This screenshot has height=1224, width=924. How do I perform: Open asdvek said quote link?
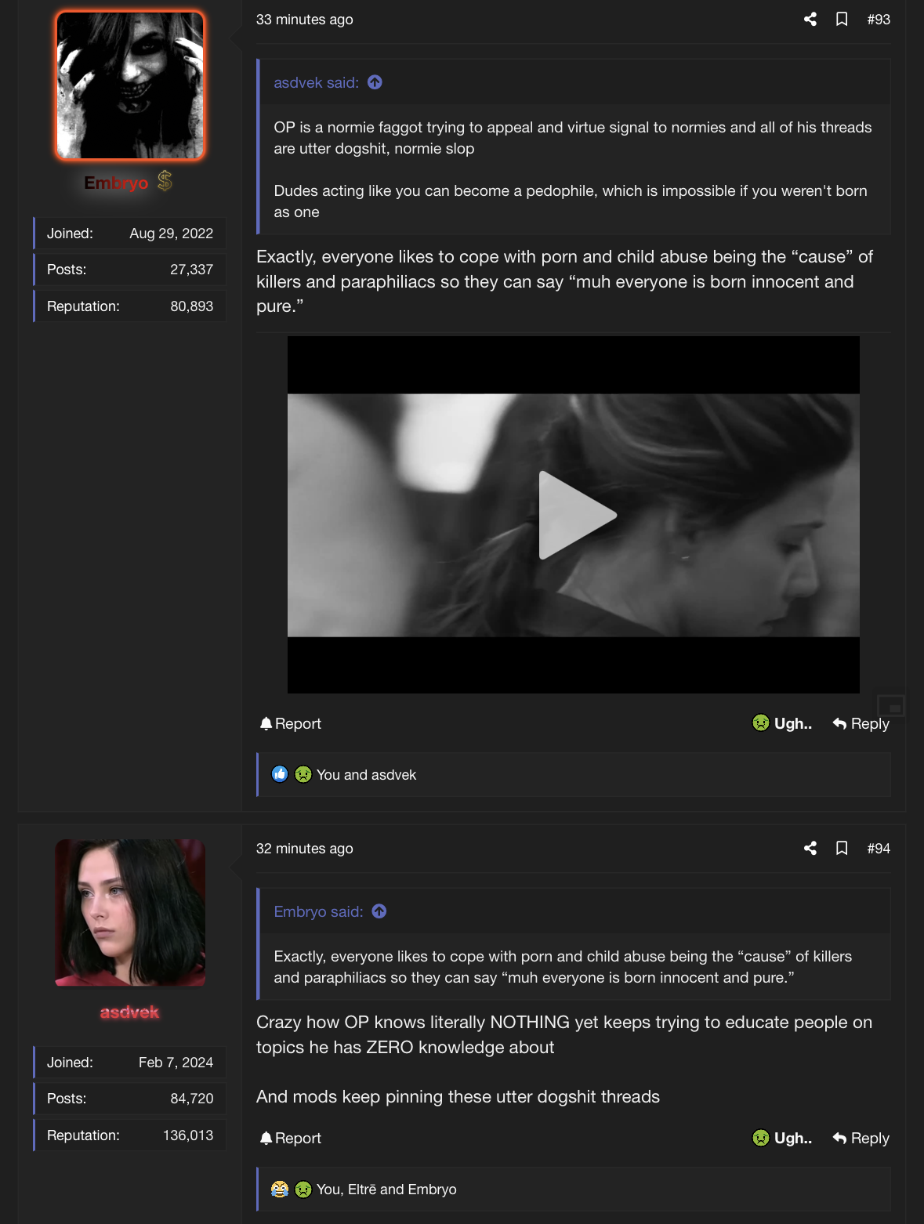[316, 82]
